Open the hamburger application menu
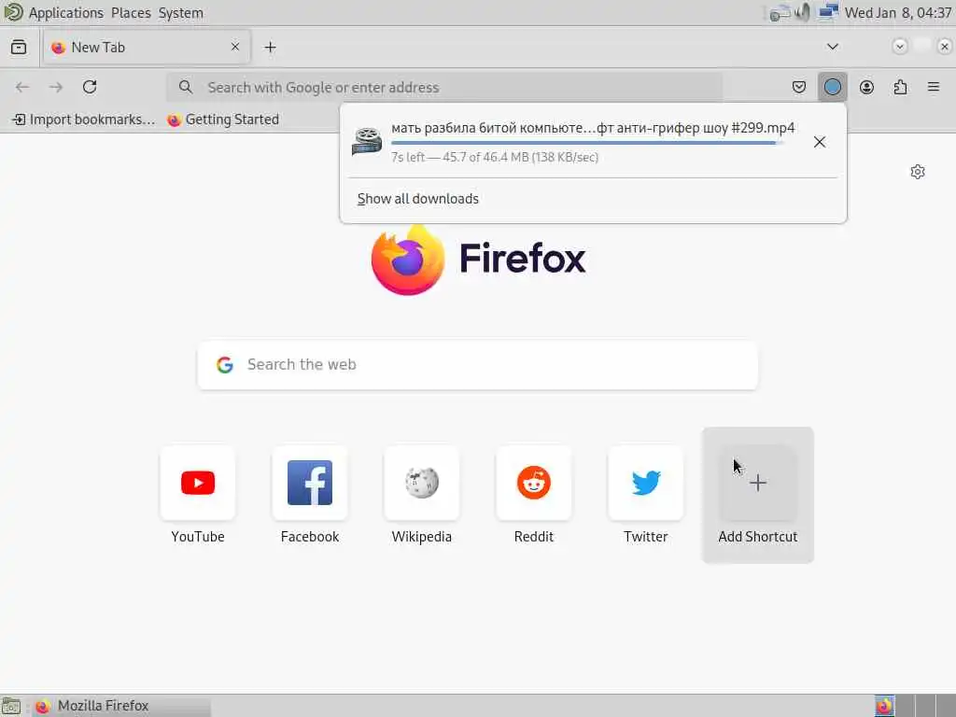 [x=934, y=87]
